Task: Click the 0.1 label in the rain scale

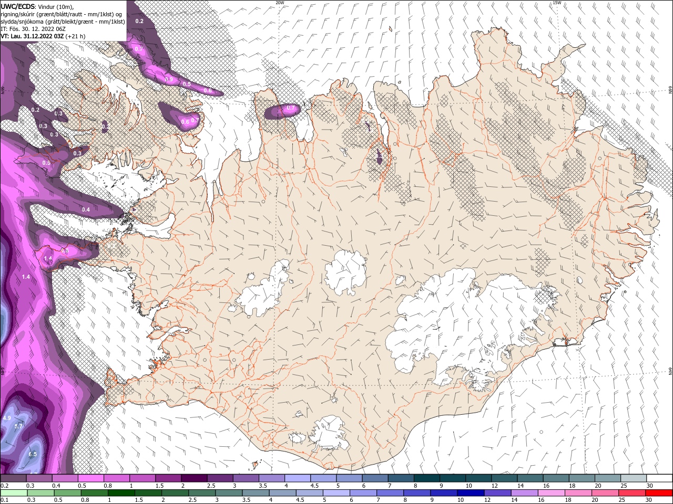Action: pos(4,500)
